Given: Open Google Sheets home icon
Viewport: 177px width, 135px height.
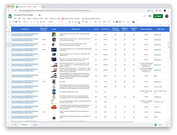Looking at the screenshot, I should pyautogui.click(x=10, y=16).
